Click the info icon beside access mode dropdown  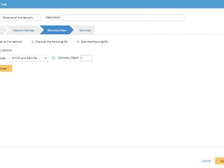(54, 58)
